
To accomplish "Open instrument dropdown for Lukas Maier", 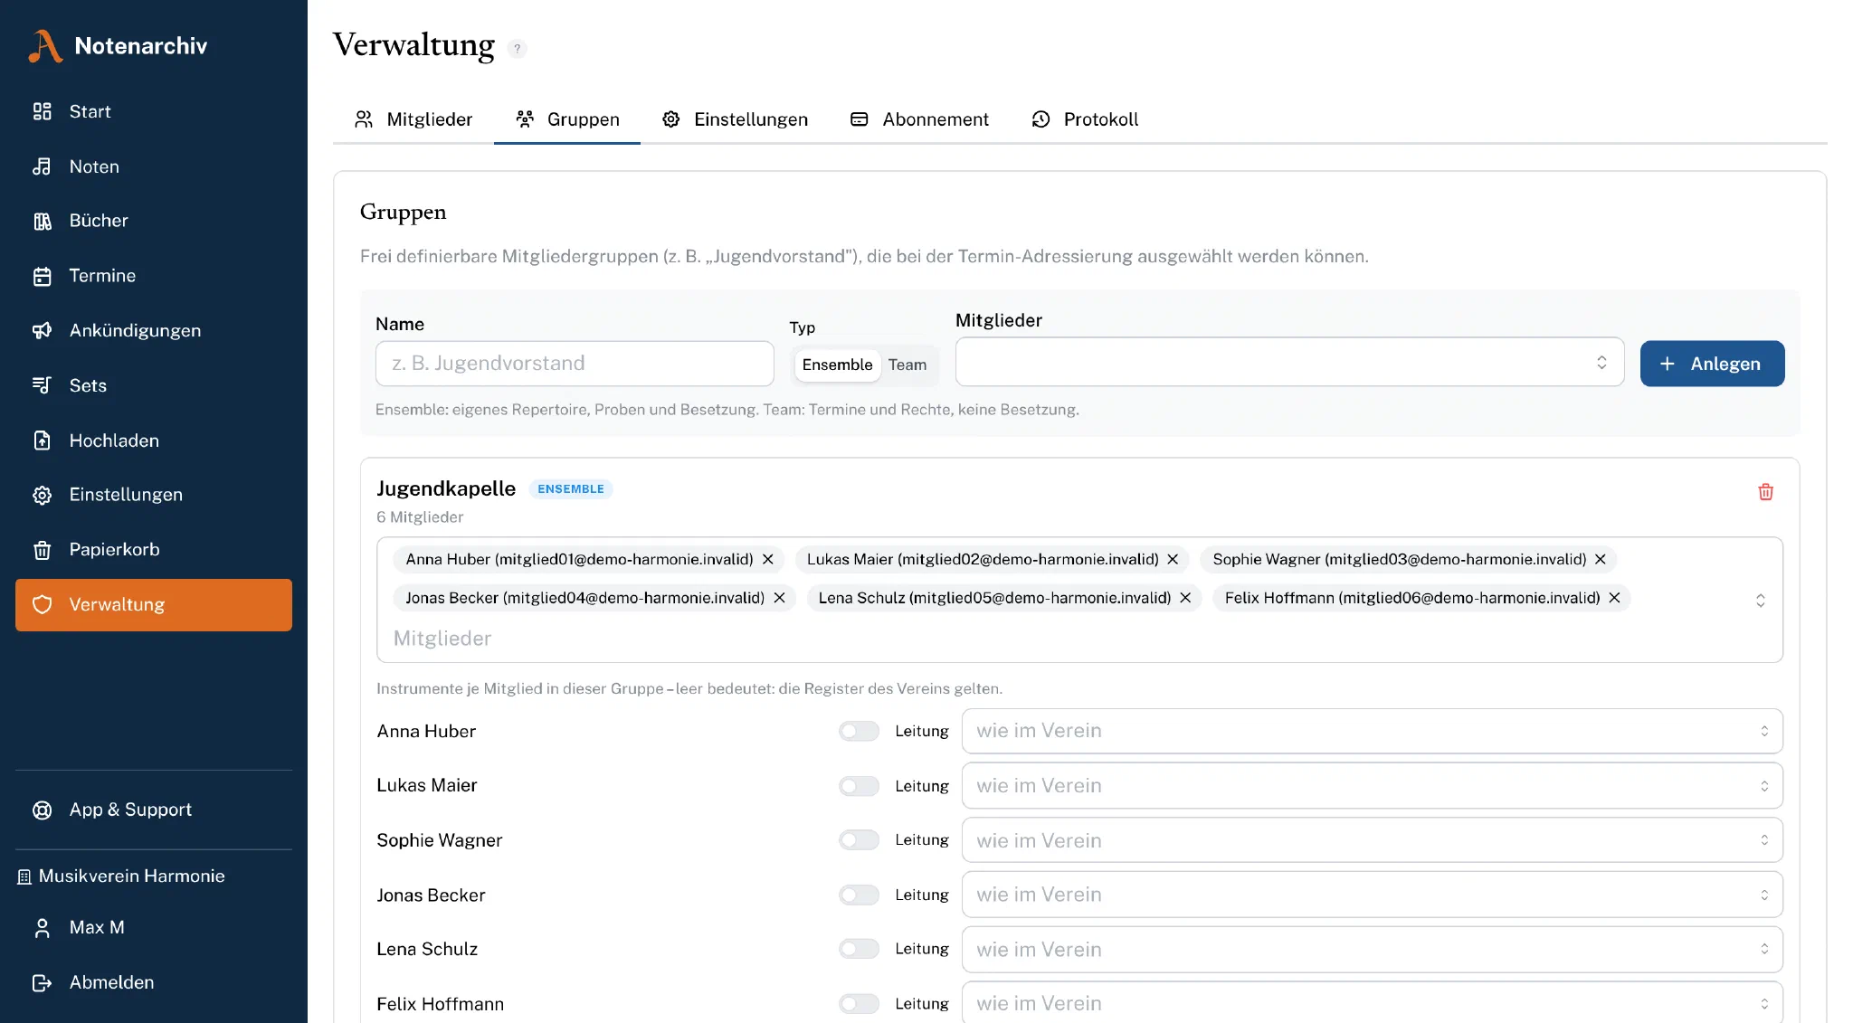I will (1372, 786).
